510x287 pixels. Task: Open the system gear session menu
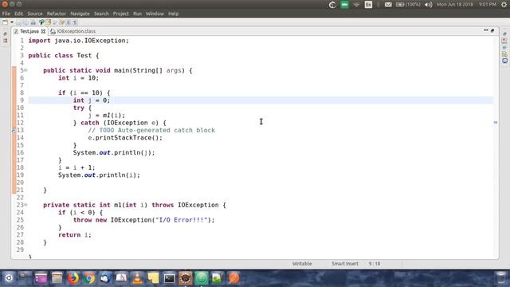tap(504, 5)
